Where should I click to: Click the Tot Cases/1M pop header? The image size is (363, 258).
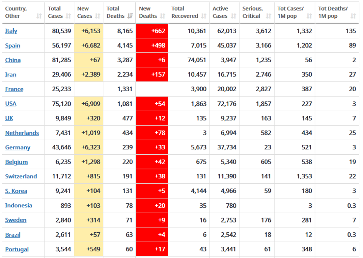(295, 12)
